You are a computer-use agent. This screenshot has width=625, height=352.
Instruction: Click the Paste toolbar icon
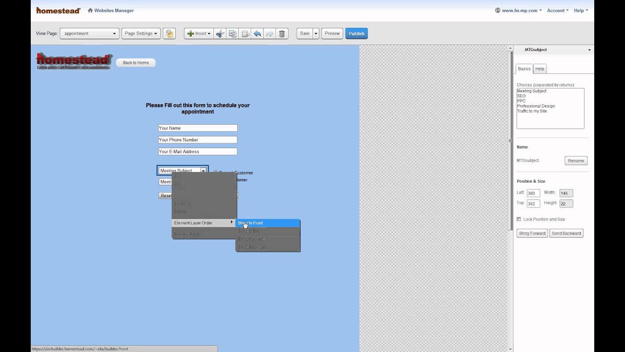tap(245, 34)
